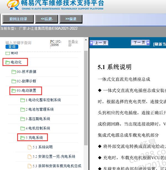Open the 5.1 系统说明 document

tap(43, 147)
